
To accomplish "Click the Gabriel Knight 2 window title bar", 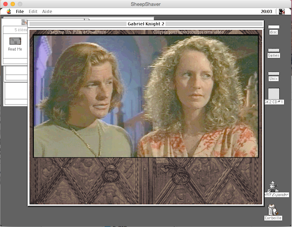I will [146, 24].
